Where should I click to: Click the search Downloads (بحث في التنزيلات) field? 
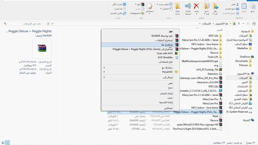23,24
